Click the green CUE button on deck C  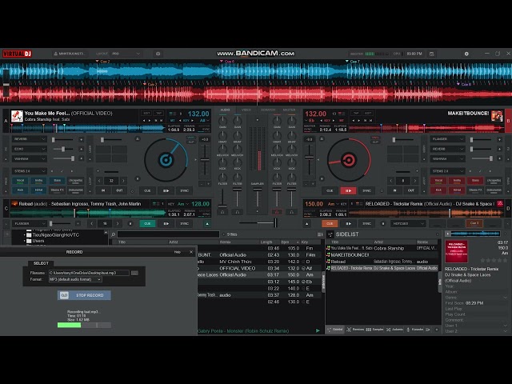pos(147,224)
